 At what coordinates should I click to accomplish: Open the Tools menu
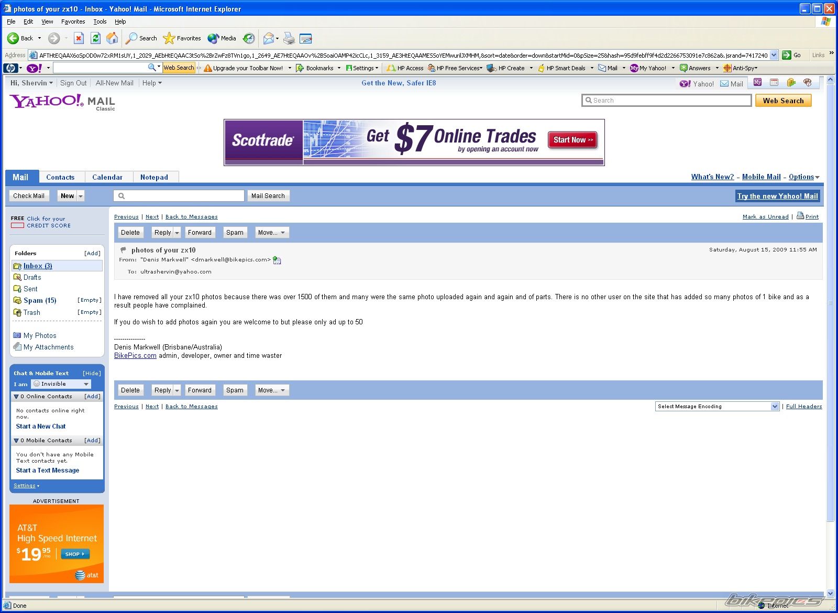tap(100, 21)
